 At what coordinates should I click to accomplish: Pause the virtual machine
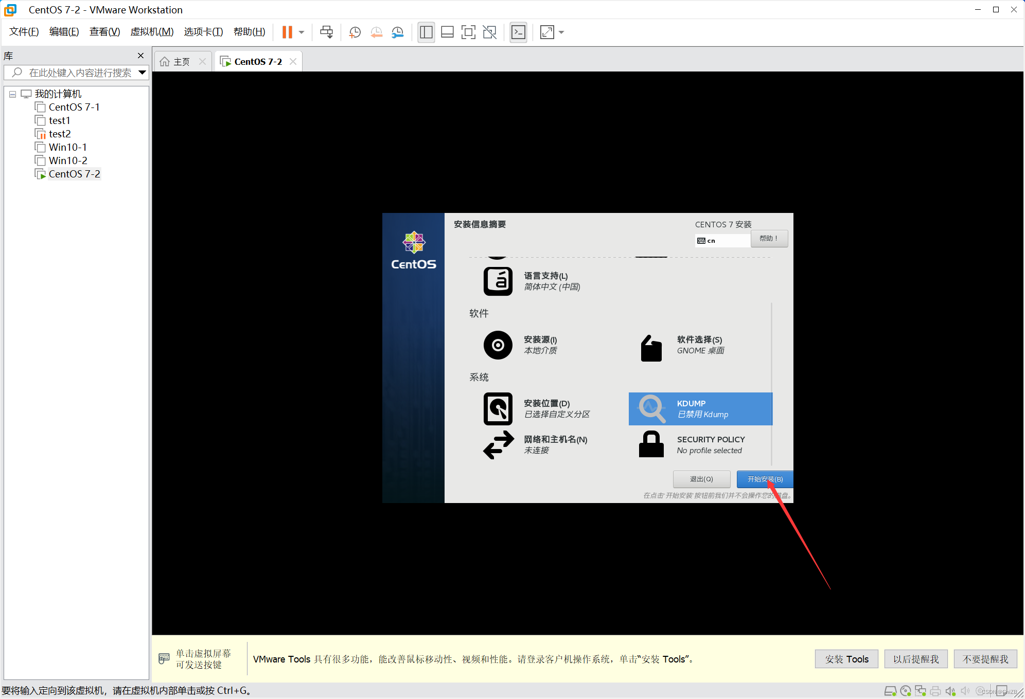click(x=287, y=32)
